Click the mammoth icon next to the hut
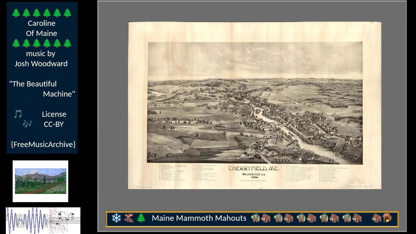This screenshot has width=416, height=234. 377,218
